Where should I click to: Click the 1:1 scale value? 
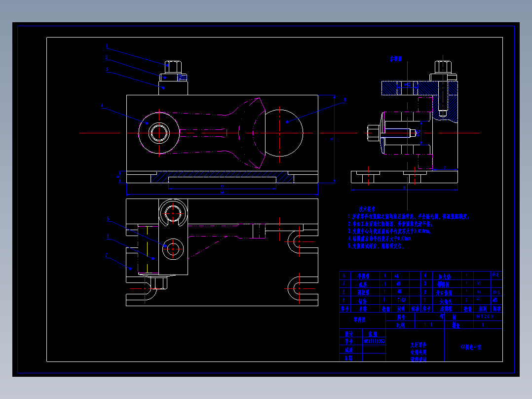tap(428, 325)
